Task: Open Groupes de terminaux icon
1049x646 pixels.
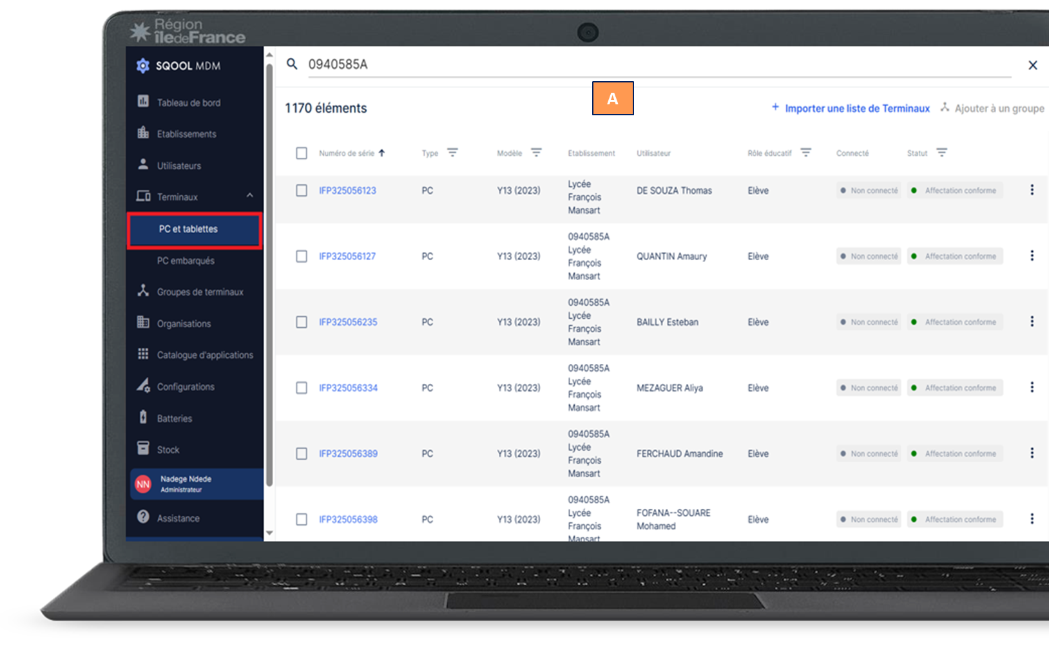Action: 143,290
